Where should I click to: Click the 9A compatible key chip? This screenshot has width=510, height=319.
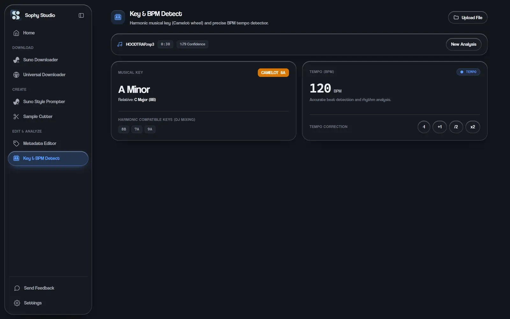click(150, 129)
